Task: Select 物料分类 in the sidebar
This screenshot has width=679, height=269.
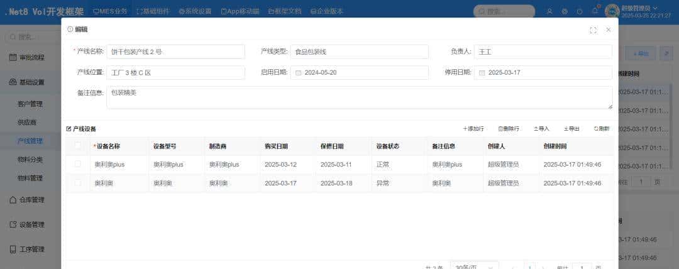Action: (x=30, y=160)
